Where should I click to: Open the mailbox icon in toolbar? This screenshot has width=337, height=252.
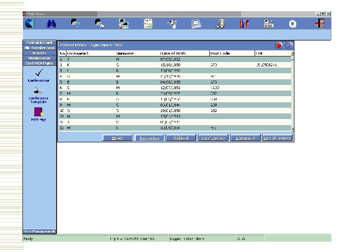click(x=172, y=24)
